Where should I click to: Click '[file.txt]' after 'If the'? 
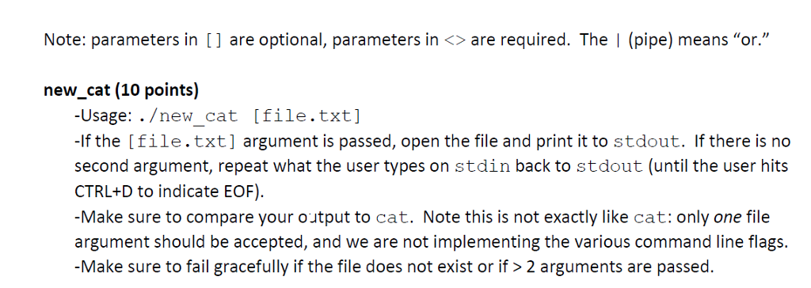[x=181, y=141]
